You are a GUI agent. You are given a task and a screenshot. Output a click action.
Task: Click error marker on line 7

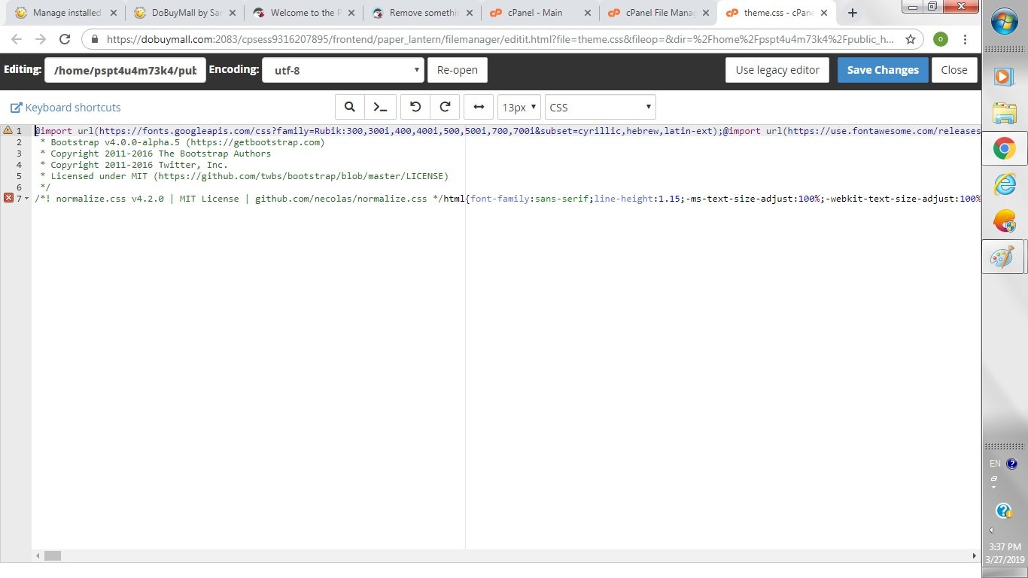click(8, 198)
